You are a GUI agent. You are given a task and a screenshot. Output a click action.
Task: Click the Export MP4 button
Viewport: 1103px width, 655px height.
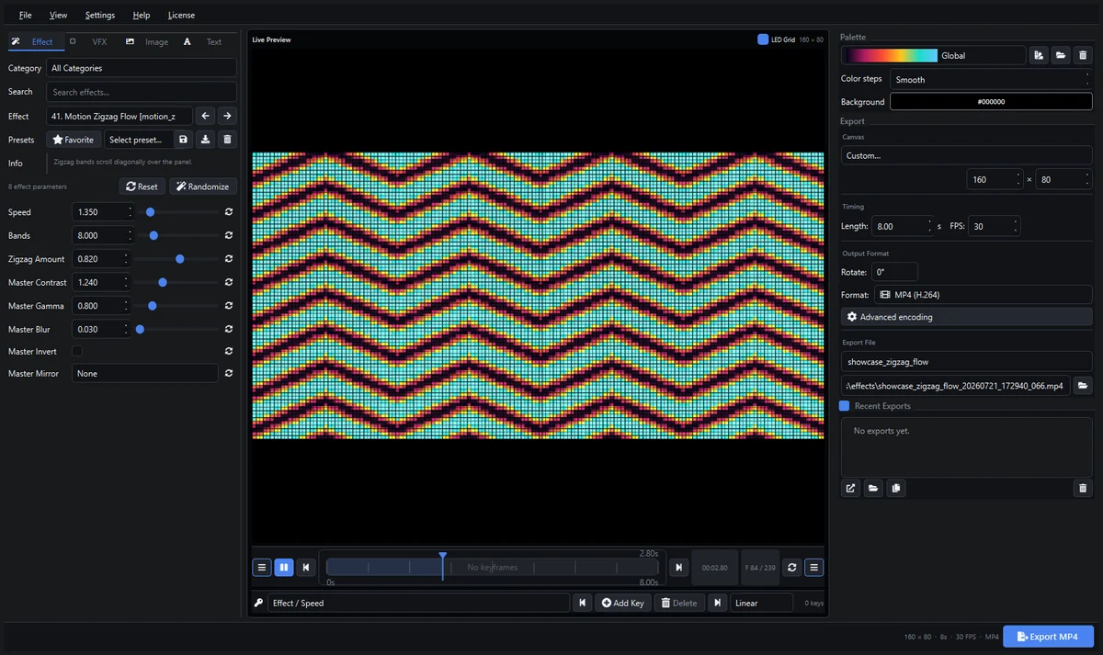[1048, 637]
